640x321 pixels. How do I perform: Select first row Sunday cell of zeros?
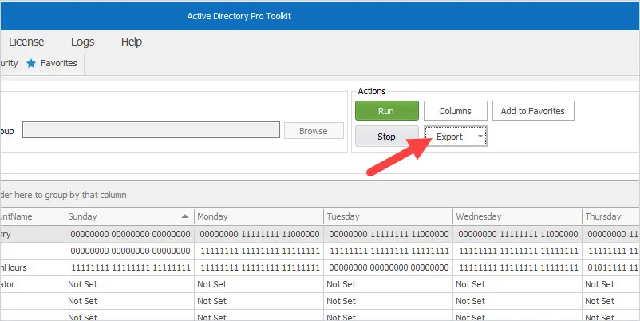point(129,234)
